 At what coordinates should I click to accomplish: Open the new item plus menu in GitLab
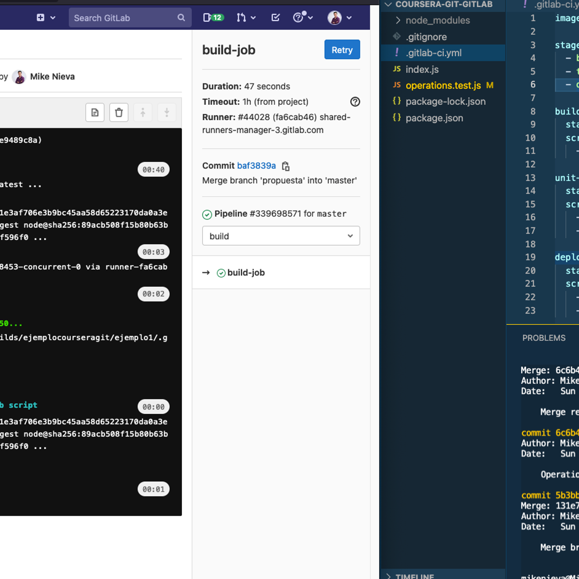(41, 18)
